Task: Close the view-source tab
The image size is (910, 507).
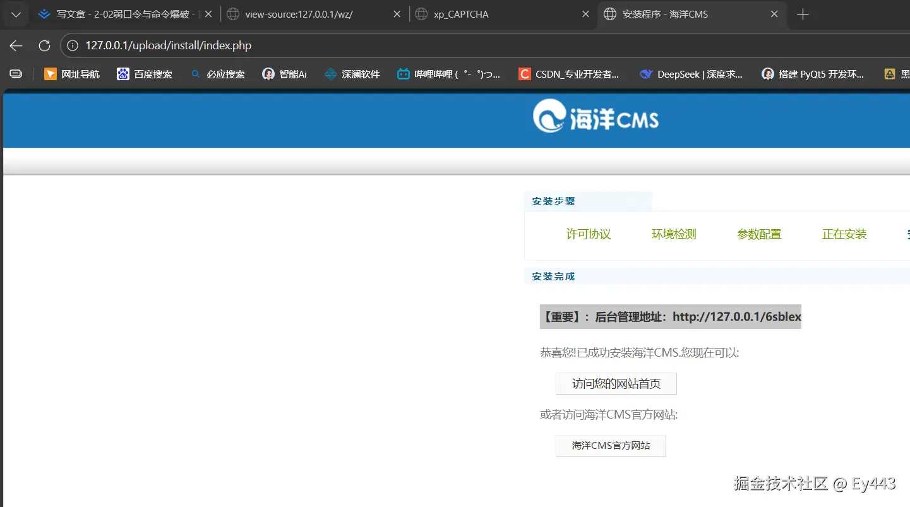Action: [397, 15]
